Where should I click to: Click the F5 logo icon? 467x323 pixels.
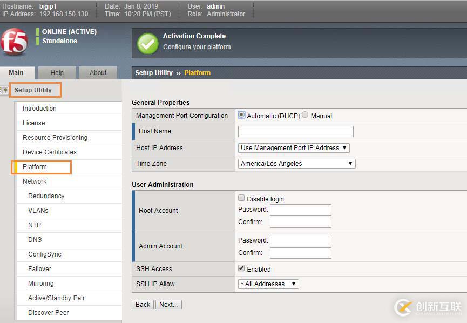point(13,42)
